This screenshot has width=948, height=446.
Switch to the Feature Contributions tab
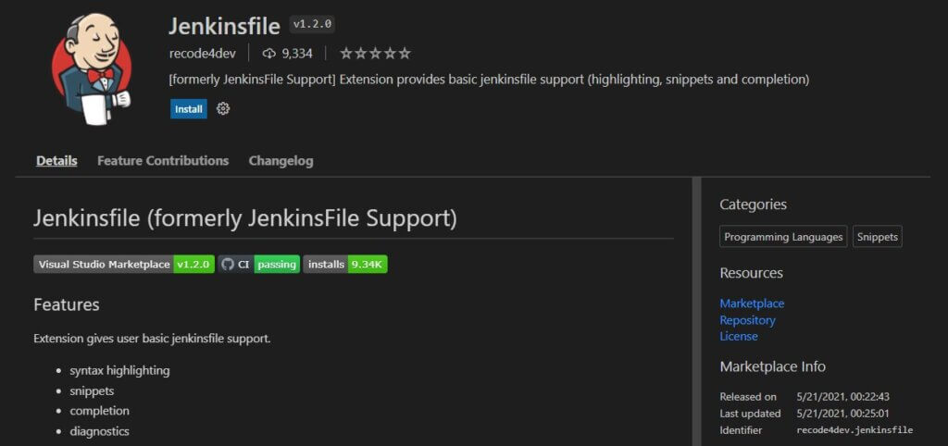point(163,161)
